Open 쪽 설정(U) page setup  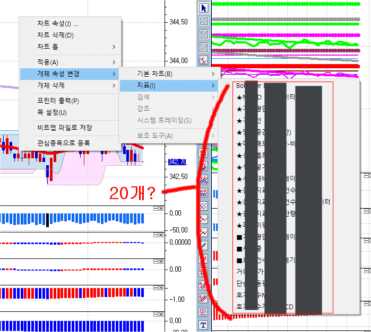(52, 112)
